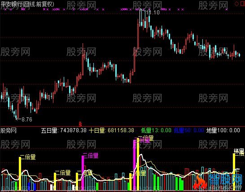Click the candlestick marking the 8.76 low
The height and width of the screenshot is (192, 245).
point(16,115)
